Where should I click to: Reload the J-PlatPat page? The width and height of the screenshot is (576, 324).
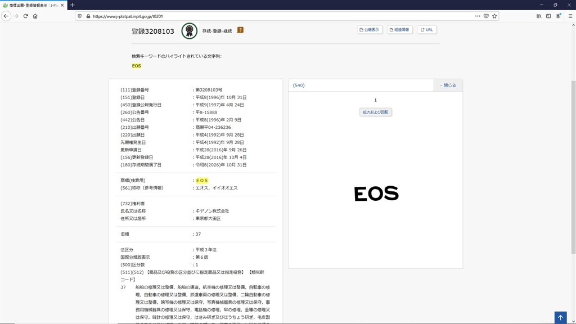click(26, 16)
